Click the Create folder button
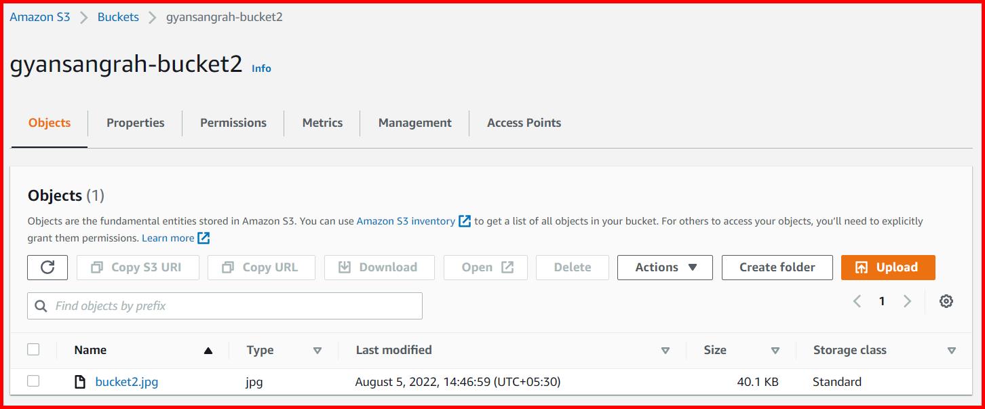 777,267
